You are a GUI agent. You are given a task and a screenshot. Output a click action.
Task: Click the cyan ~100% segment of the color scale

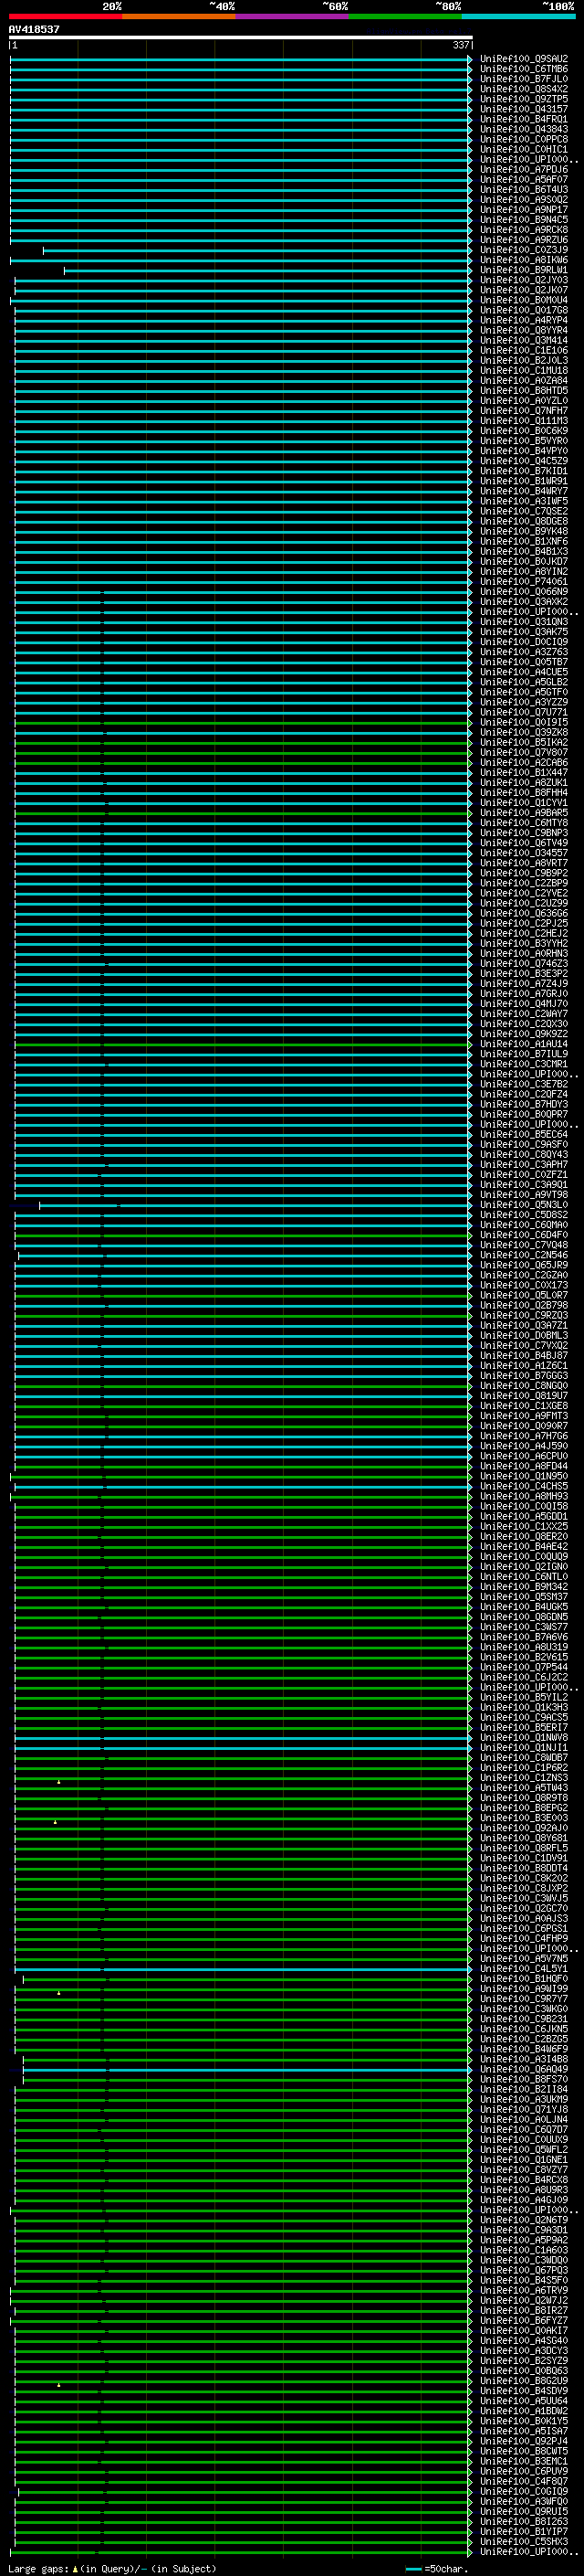(517, 16)
